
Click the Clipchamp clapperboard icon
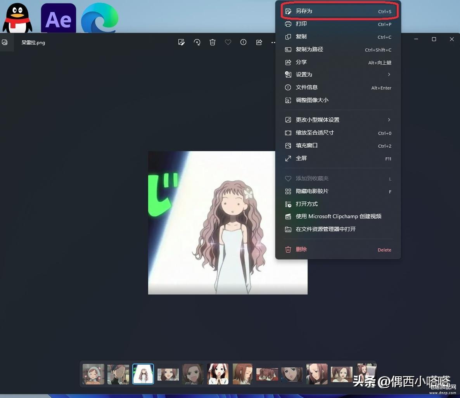pos(288,217)
